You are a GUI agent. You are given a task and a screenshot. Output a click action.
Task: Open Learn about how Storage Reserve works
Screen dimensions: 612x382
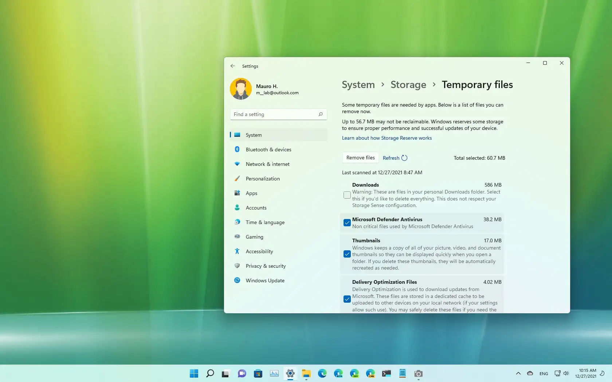click(x=387, y=138)
